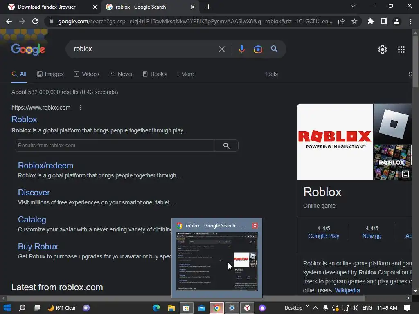The height and width of the screenshot is (314, 419).
Task: Click the address bar URL
Action: tap(195, 21)
